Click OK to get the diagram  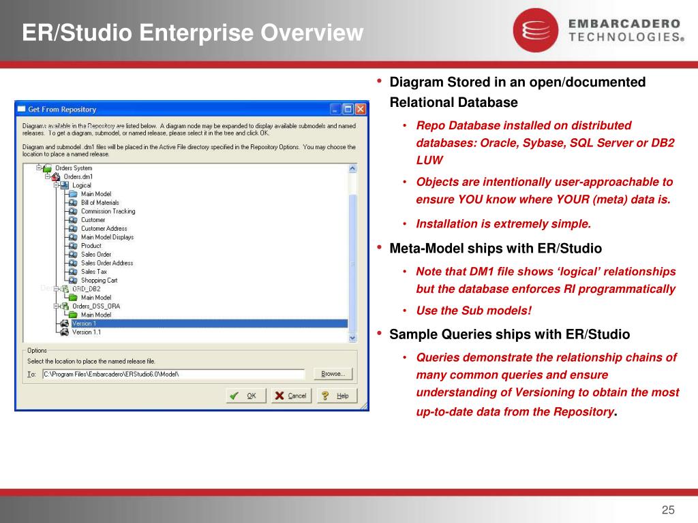tap(246, 396)
